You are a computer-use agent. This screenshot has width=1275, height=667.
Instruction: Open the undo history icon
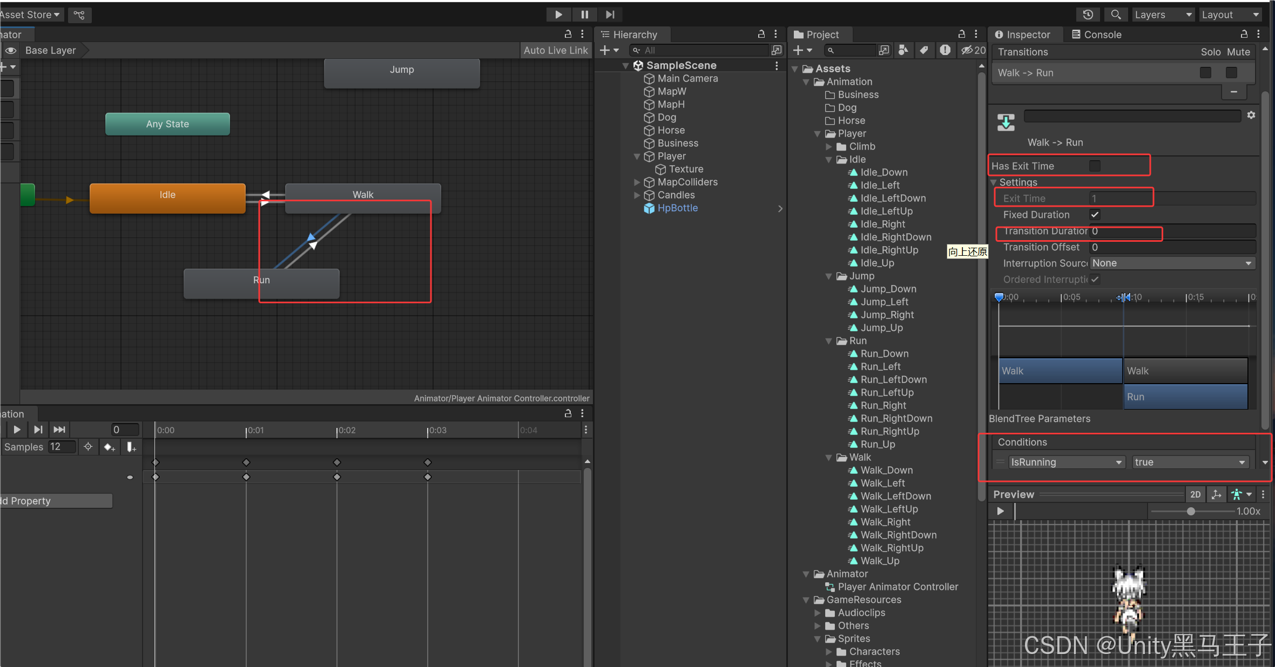click(1088, 15)
